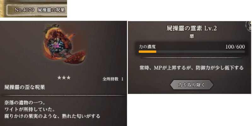Click the cropped round icon at panel corner
Image resolution: width=252 pixels, height=126 pixels.
pyautogui.click(x=249, y=26)
